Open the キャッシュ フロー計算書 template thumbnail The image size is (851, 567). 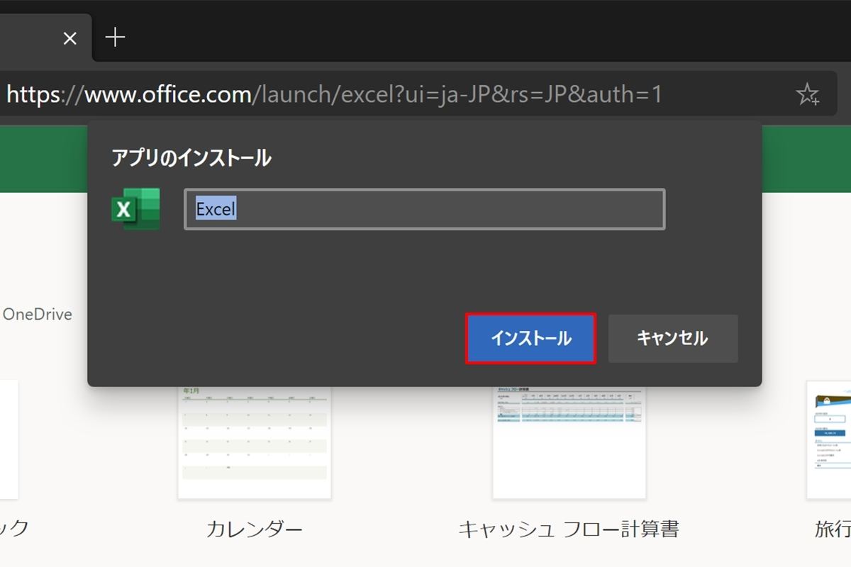569,442
